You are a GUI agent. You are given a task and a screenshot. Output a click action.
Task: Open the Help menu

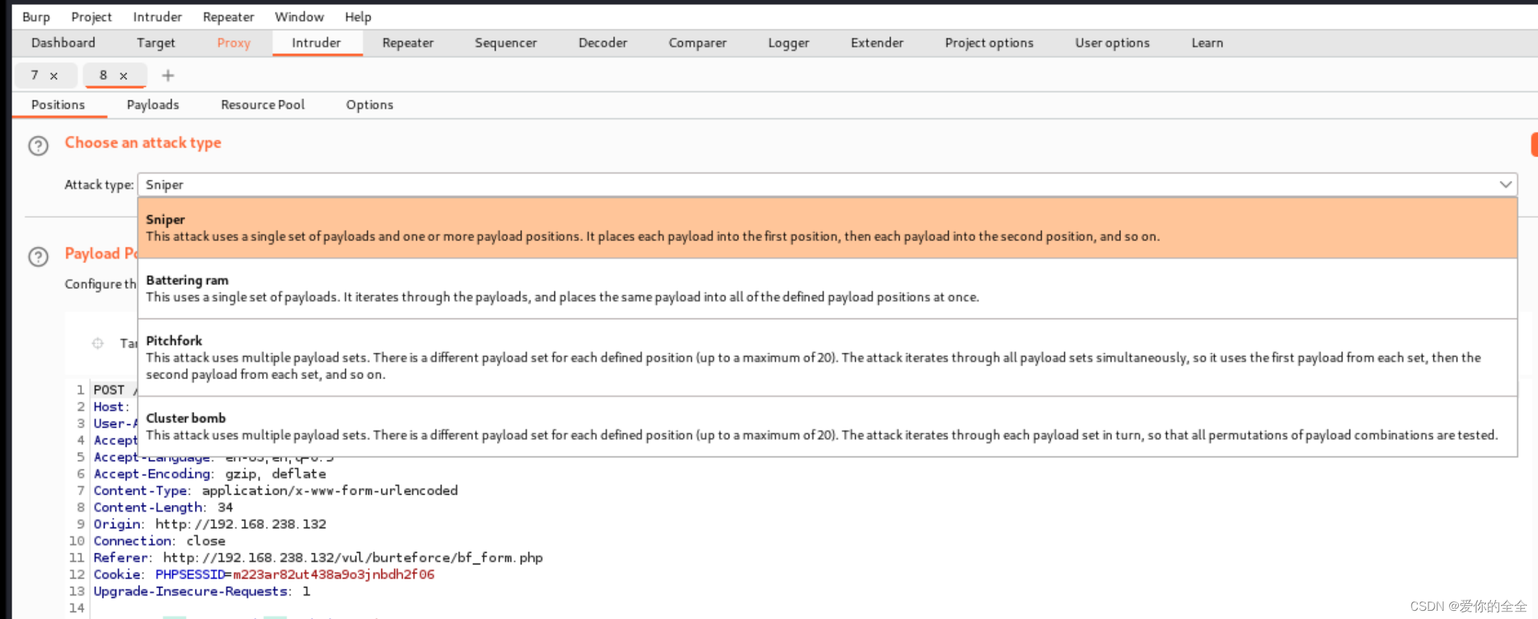click(357, 16)
